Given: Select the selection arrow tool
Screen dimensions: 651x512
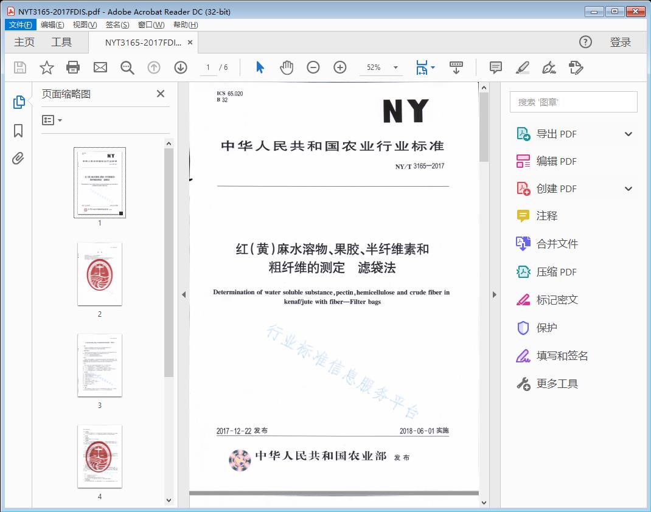Looking at the screenshot, I should (259, 67).
